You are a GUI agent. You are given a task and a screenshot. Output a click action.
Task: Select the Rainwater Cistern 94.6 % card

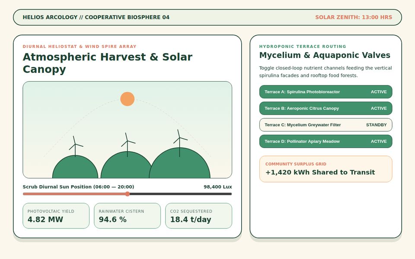[x=127, y=216]
